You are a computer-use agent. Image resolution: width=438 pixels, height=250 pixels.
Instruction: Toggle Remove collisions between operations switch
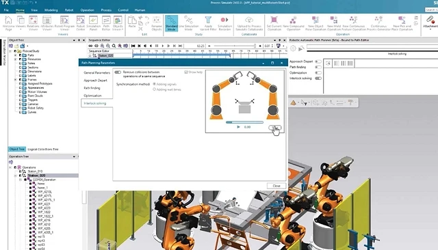pos(118,72)
